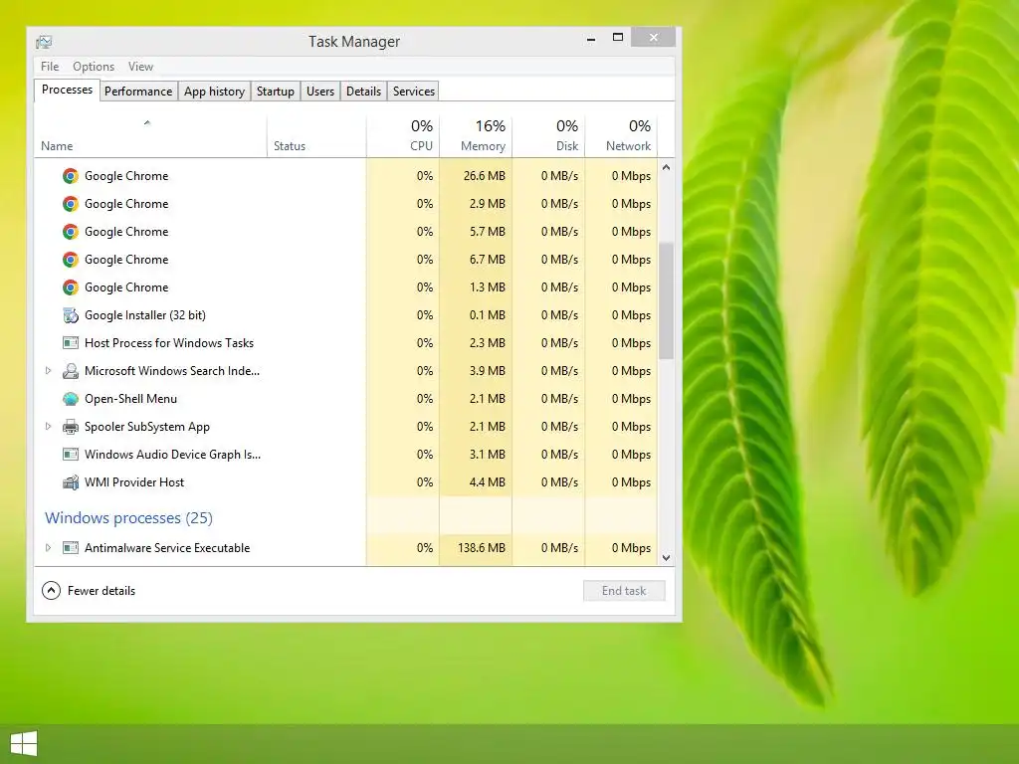Open the File menu
The width and height of the screenshot is (1019, 764).
coord(50,67)
